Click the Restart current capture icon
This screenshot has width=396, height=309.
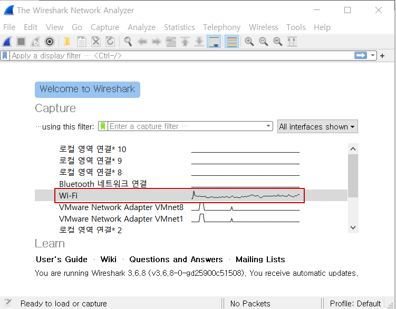[x=35, y=42]
